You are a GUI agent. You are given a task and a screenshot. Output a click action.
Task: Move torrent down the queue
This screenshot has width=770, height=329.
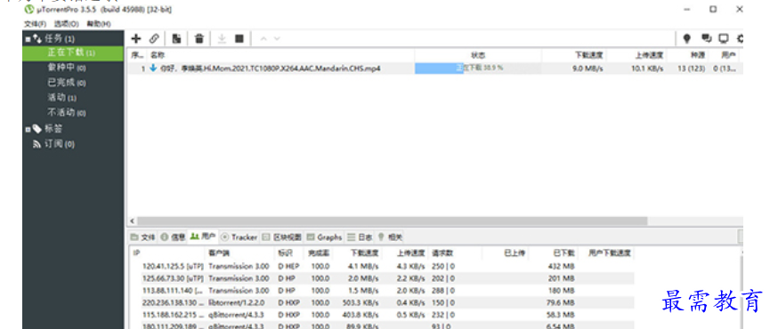click(277, 38)
